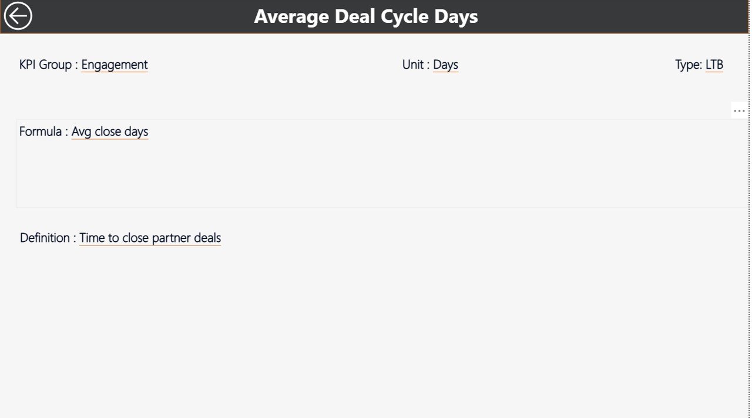The height and width of the screenshot is (418, 752).
Task: Select the underlined "Days" unit value
Action: (x=445, y=65)
